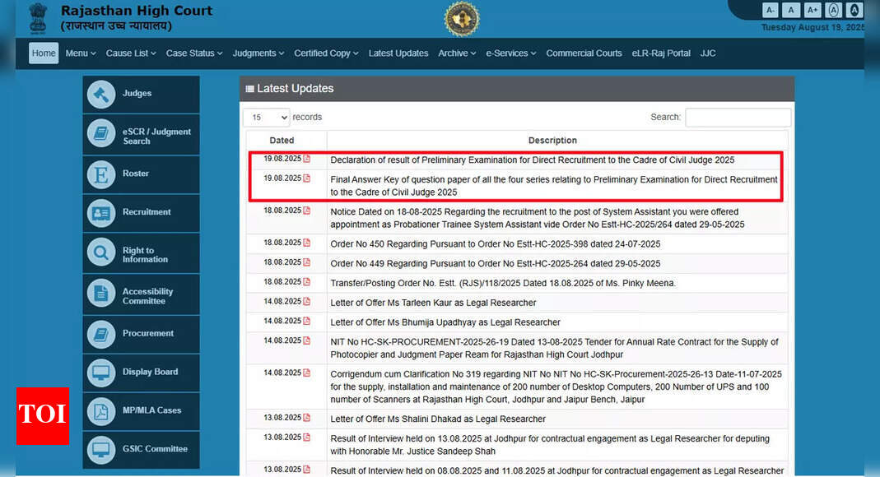Click the GSIC Committee monitor icon
The height and width of the screenshot is (477, 880).
tap(101, 450)
